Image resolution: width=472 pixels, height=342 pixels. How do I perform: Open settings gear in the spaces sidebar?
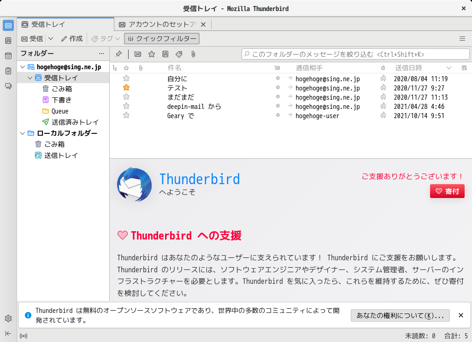click(x=8, y=318)
